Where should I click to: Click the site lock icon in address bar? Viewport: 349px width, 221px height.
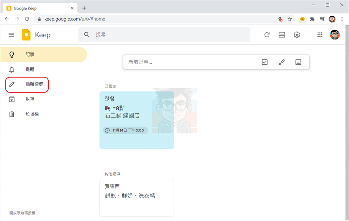pos(40,19)
